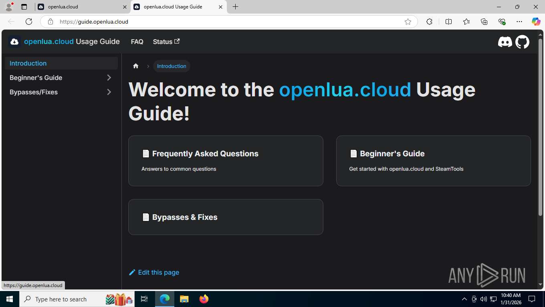The image size is (545, 307).
Task: Click the pencil icon beside Edit this page
Action: (x=132, y=272)
